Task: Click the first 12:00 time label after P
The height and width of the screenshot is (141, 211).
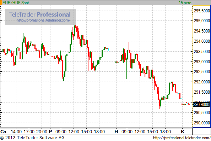Action: (74, 131)
